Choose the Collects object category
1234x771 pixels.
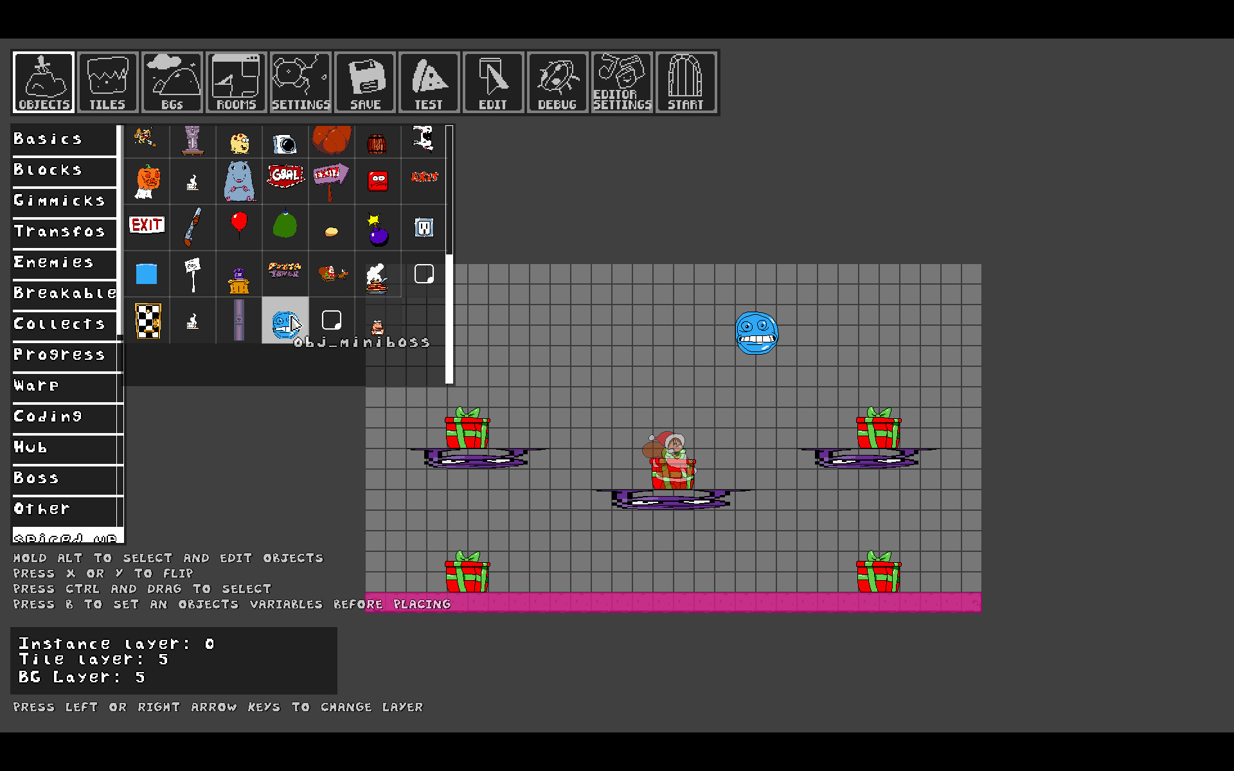point(63,324)
